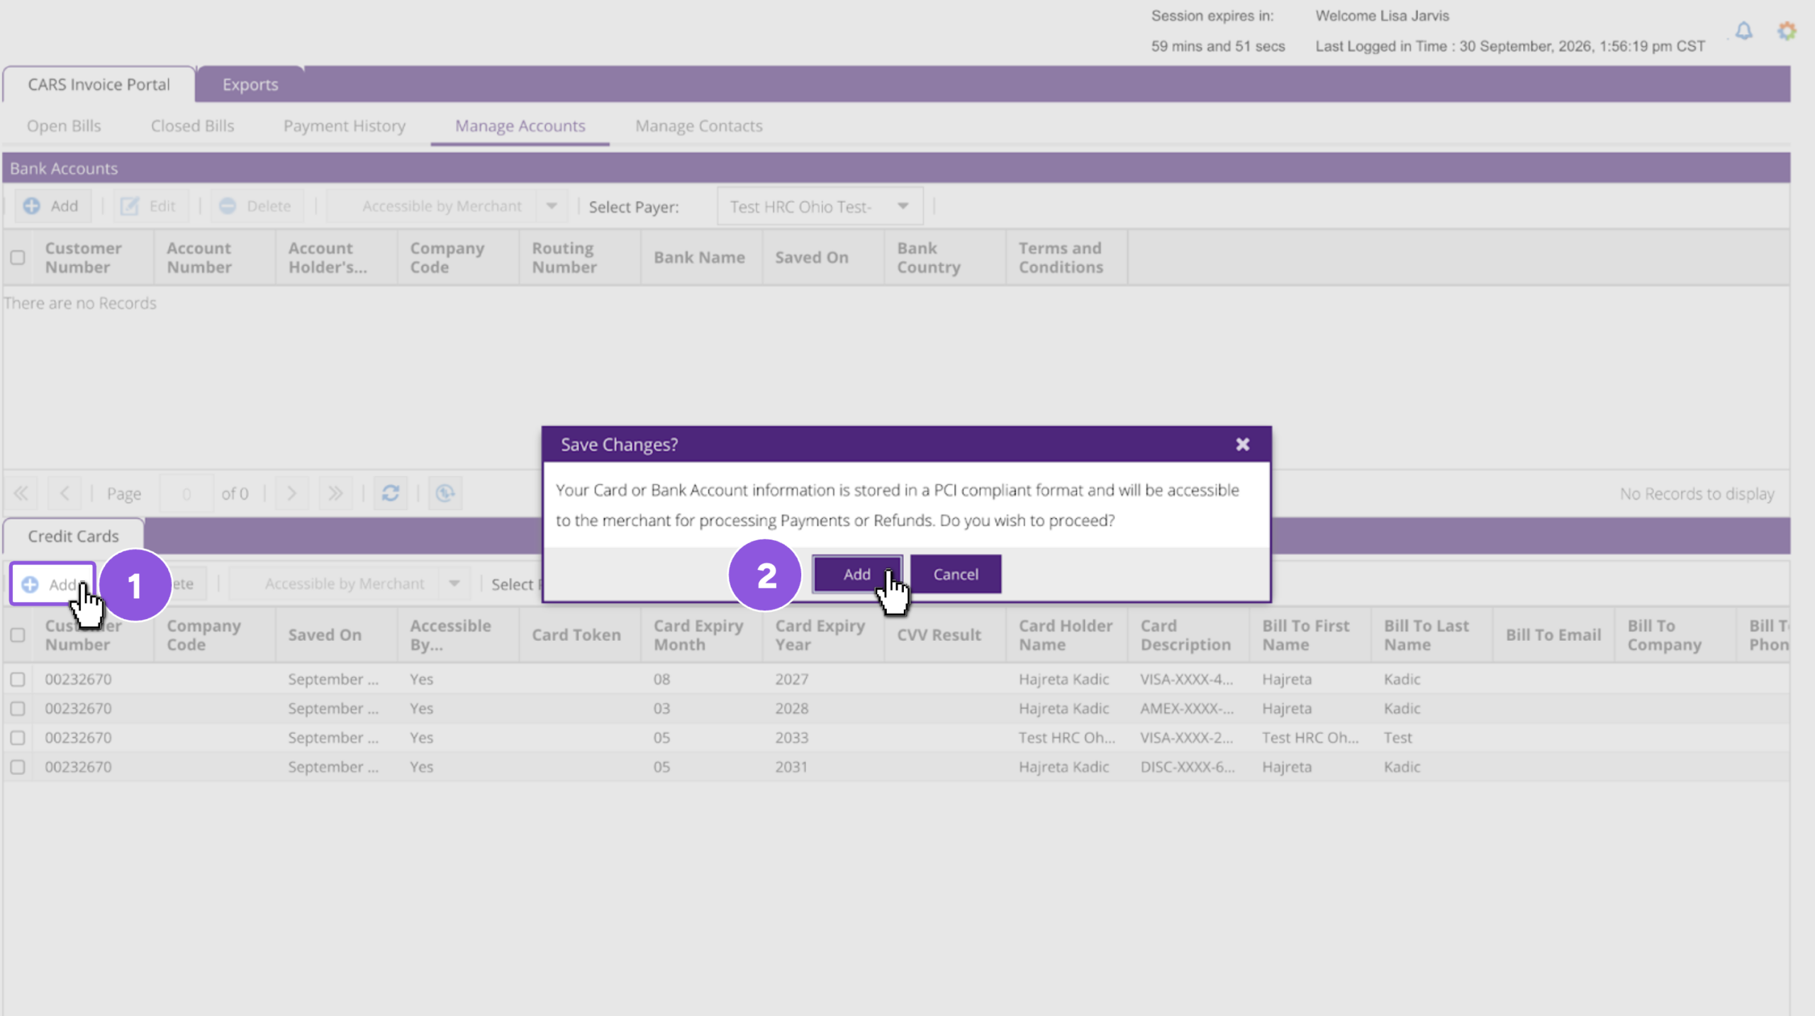Image resolution: width=1815 pixels, height=1016 pixels.
Task: Sort credit cards by Saved On header
Action: point(336,635)
